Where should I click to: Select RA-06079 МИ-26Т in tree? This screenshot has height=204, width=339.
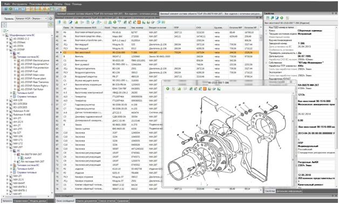pos(31,154)
